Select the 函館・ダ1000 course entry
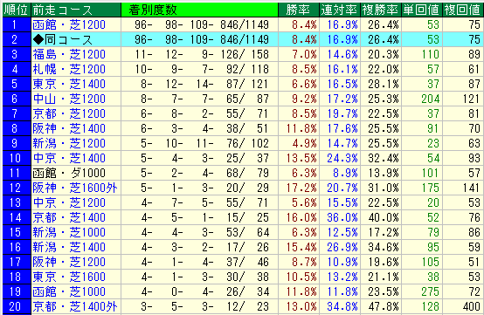 69,173
